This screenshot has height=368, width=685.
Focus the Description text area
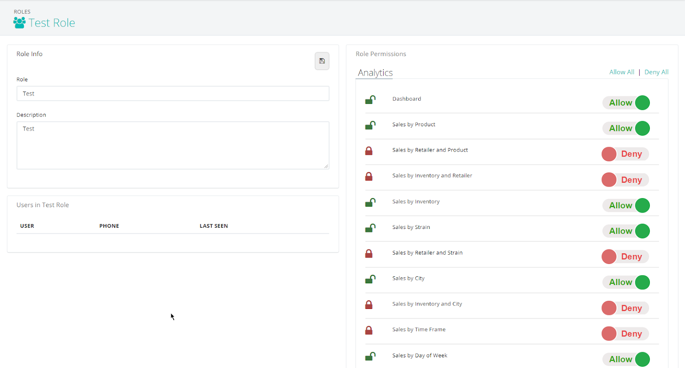coord(173,145)
